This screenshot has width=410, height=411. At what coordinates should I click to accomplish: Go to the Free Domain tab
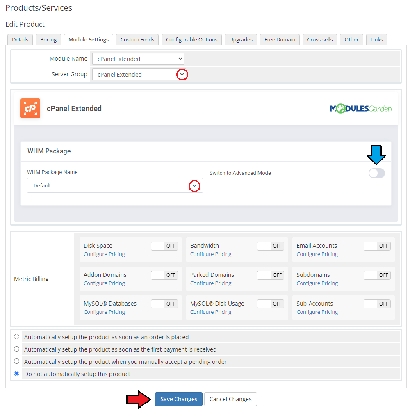(280, 39)
